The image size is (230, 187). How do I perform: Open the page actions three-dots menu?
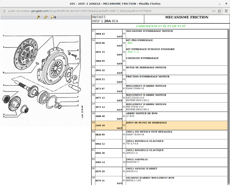(214, 11)
